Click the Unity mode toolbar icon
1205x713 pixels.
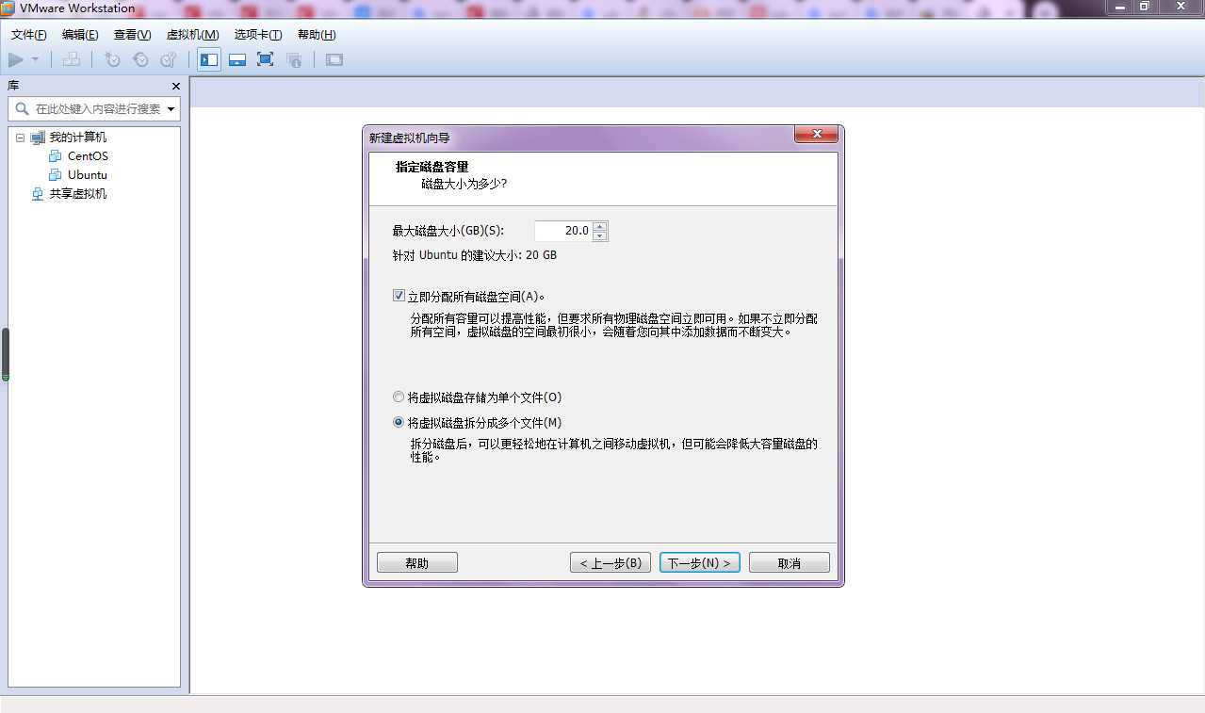[294, 59]
